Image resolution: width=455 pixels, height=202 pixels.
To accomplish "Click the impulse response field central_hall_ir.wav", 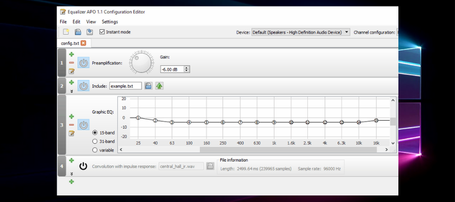I will pos(181,166).
